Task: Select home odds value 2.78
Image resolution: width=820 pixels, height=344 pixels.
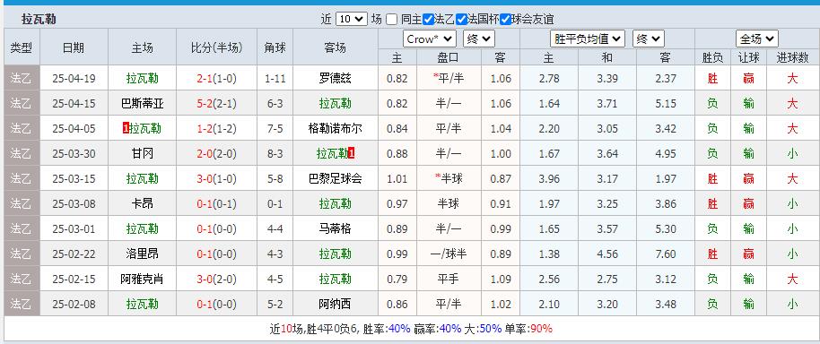Action: pos(548,79)
